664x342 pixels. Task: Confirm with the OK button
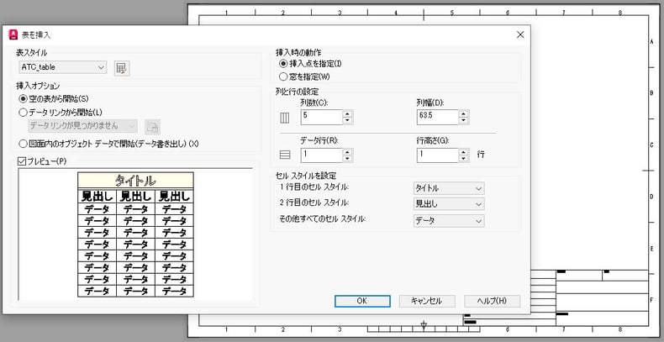tap(362, 301)
